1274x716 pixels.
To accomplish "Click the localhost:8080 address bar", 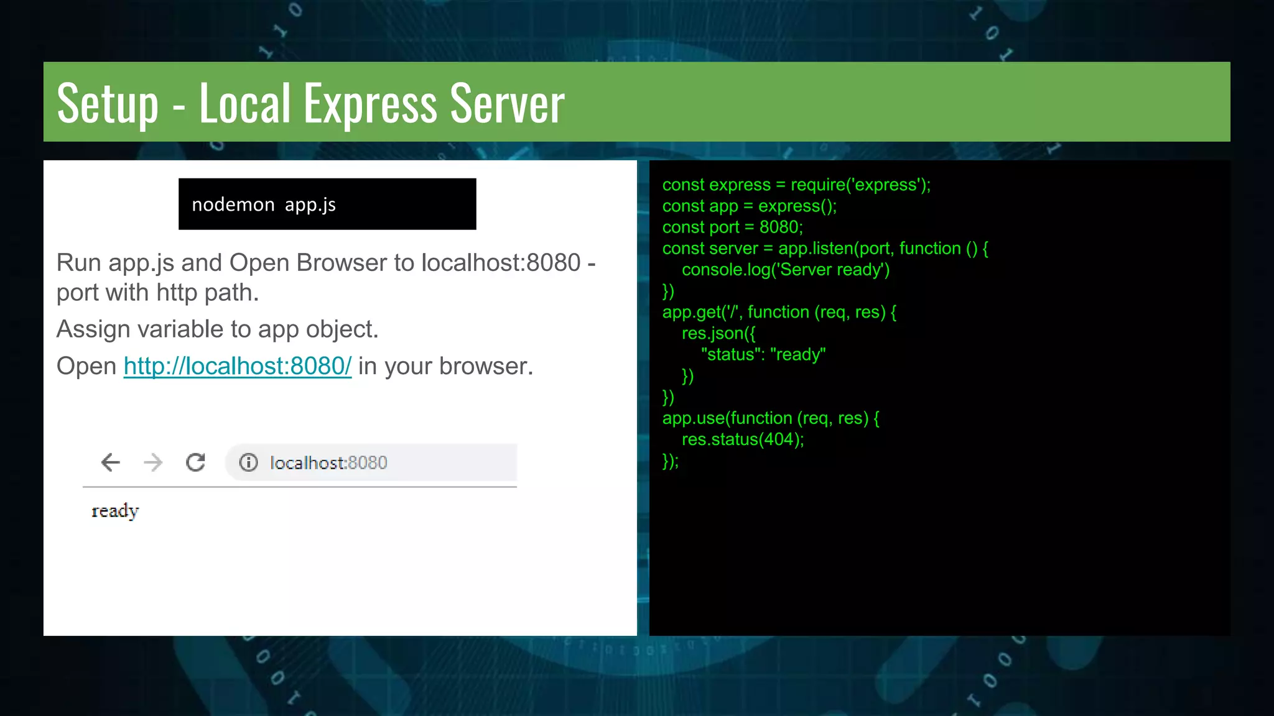I will (x=371, y=462).
